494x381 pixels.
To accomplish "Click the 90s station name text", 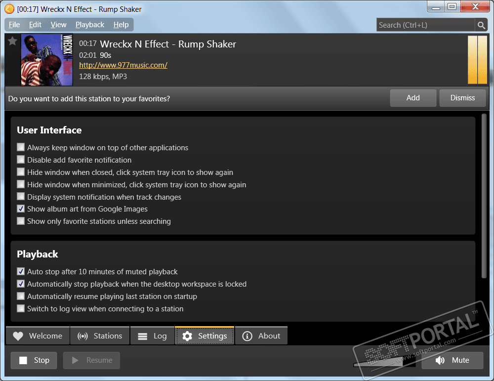I will click(106, 55).
